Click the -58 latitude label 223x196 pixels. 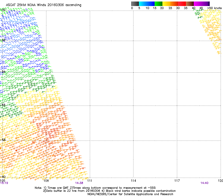[x=3, y=140]
